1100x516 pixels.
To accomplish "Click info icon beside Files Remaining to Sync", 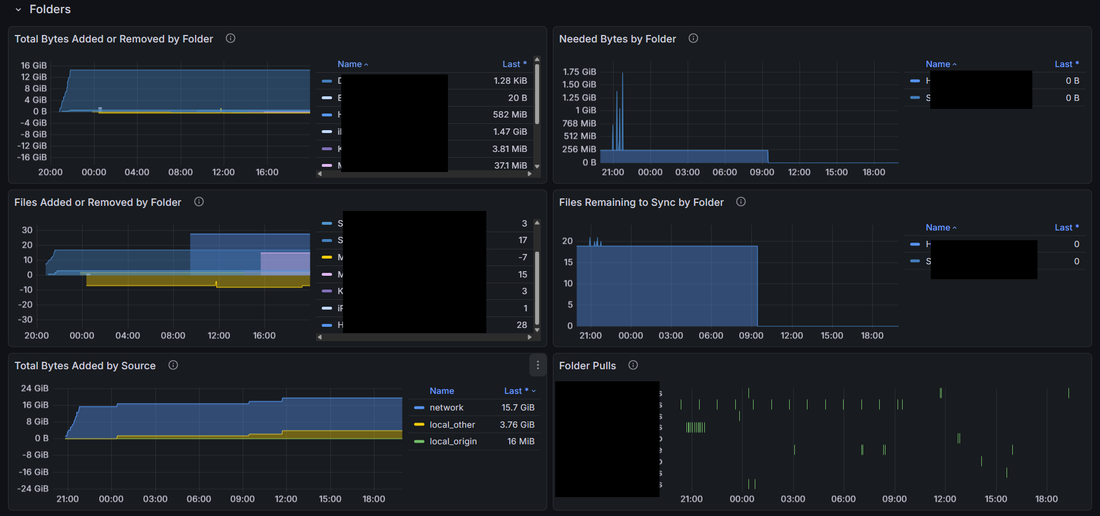I will [x=741, y=202].
